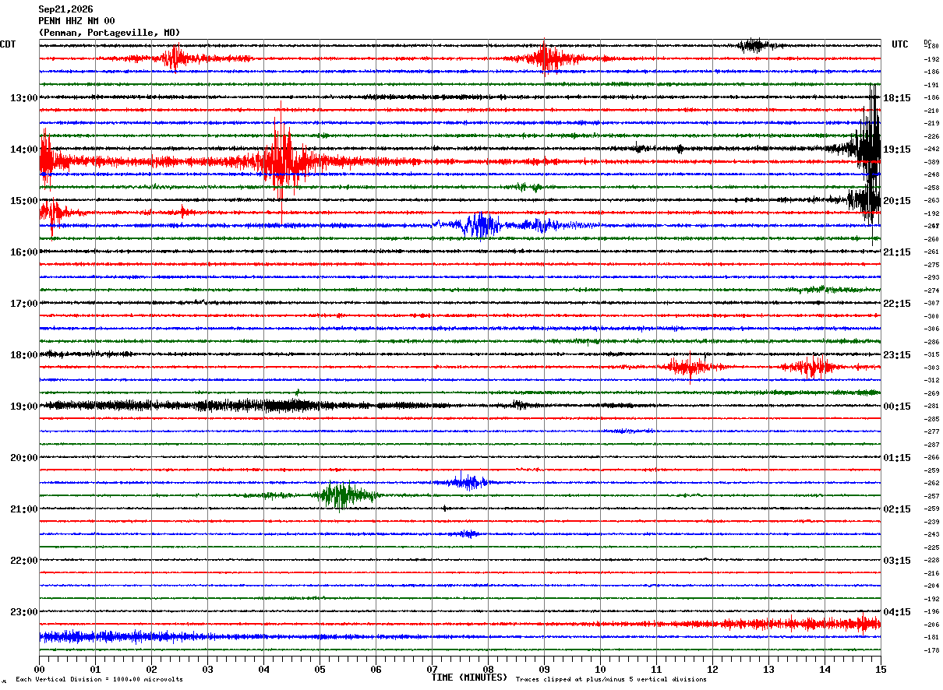Click the green waveform burst after 20:00
The image size is (943, 690).
point(343,495)
